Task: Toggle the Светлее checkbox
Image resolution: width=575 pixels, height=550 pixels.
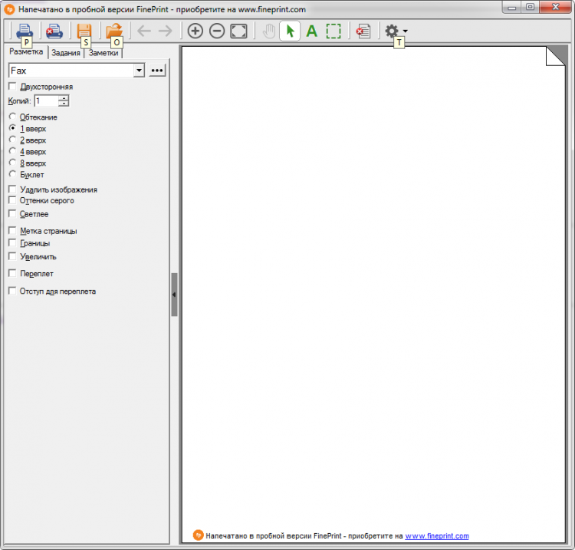Action: (12, 213)
